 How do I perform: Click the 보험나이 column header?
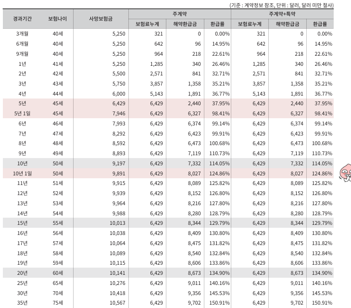click(x=58, y=19)
